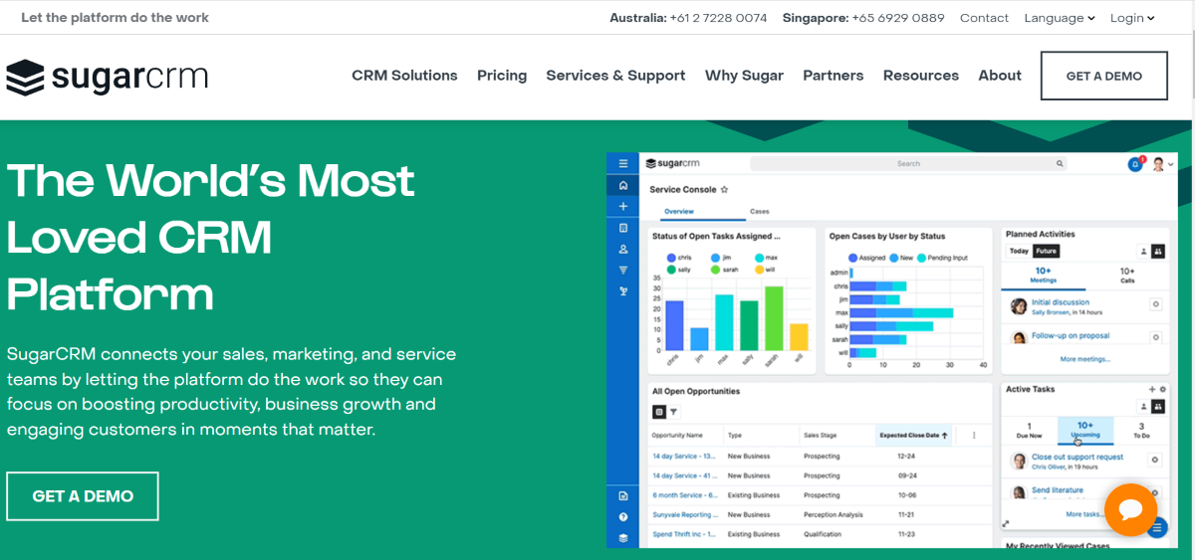This screenshot has width=1195, height=560.
Task: Open the user avatar dropdown in dashboard
Action: click(1163, 164)
